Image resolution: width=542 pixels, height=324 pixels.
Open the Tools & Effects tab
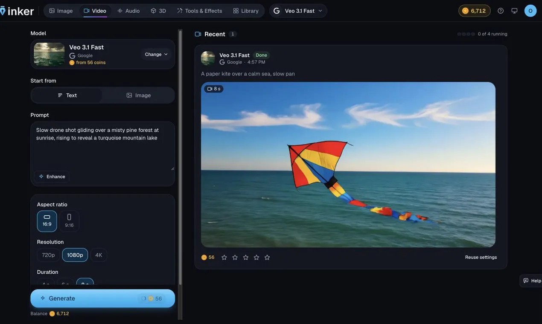[x=200, y=11]
